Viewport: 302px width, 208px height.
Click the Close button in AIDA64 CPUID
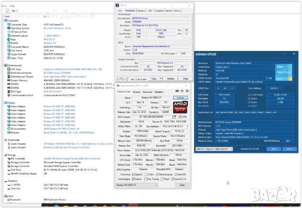coord(289,149)
